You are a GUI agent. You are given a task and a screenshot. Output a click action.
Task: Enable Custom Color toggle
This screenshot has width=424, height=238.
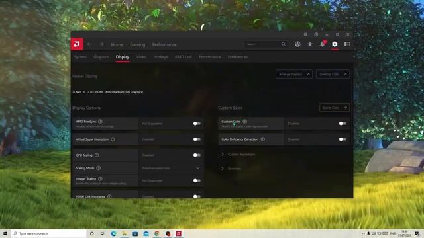(343, 124)
